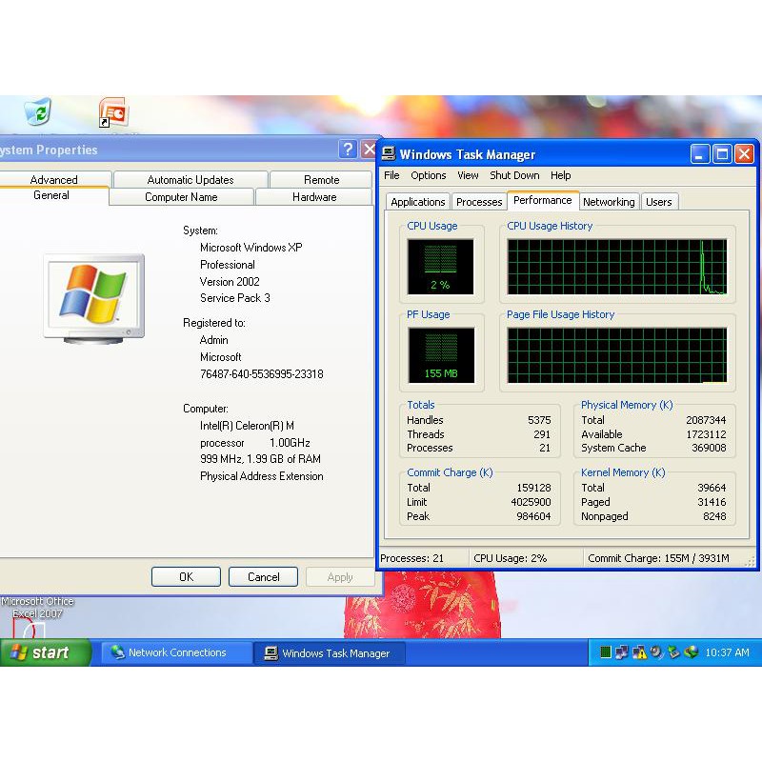Click OK in System Properties

click(186, 577)
